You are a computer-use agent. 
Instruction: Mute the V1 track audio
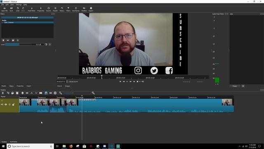(x=2, y=105)
